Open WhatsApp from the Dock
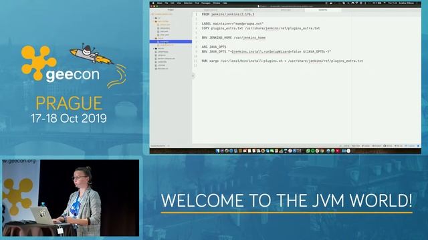Screen dimensions: 428x240 click(308, 151)
